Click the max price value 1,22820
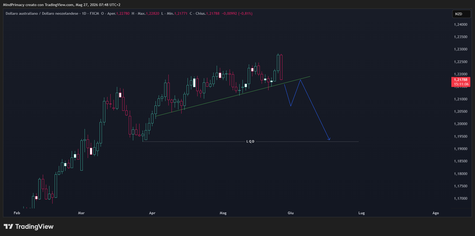 pyautogui.click(x=152, y=13)
